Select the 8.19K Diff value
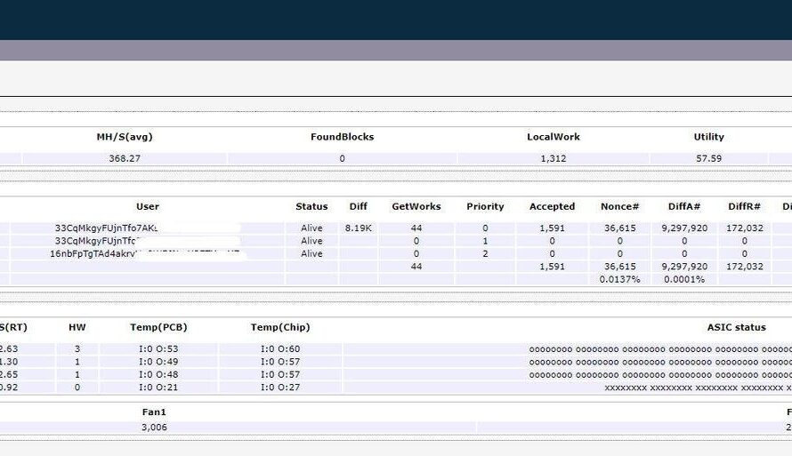 coord(359,228)
